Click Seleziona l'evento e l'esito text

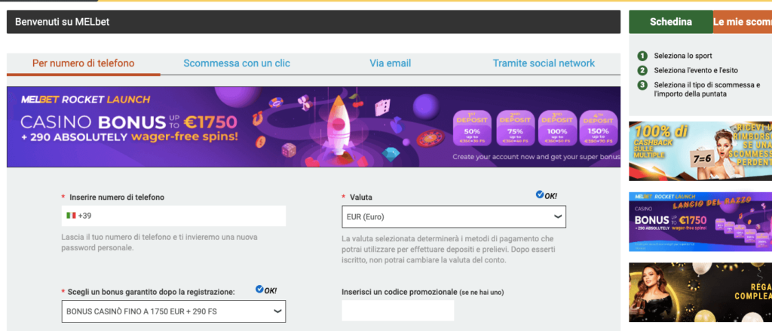[696, 70]
